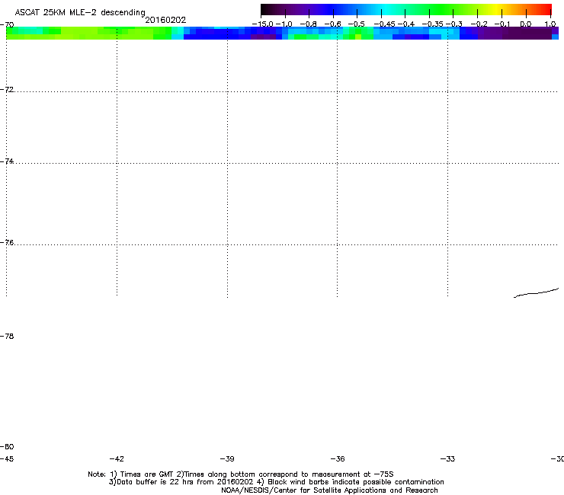Click the -15.0 color scale label

(x=263, y=24)
